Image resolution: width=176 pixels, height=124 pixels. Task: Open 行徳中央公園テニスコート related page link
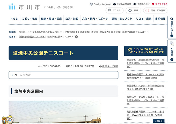(145, 76)
